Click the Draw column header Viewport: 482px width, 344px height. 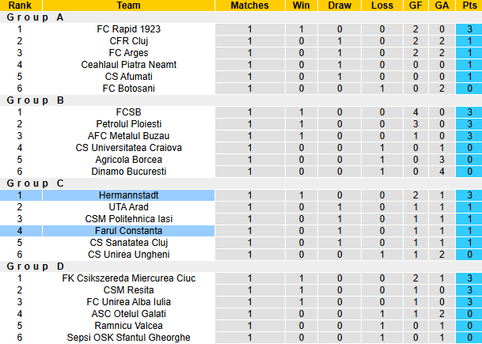point(340,6)
